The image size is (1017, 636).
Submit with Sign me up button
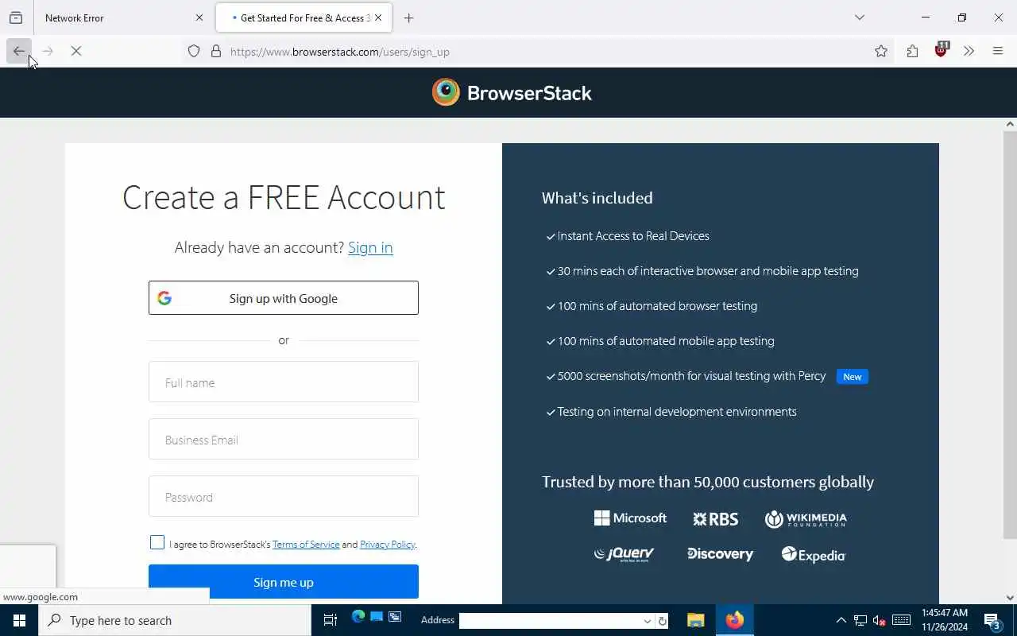tap(284, 582)
